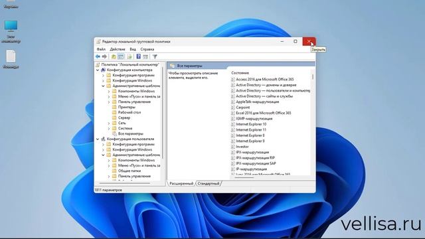Click the policy icon beside Carpoint
This screenshot has width=425, height=239.
233,108
